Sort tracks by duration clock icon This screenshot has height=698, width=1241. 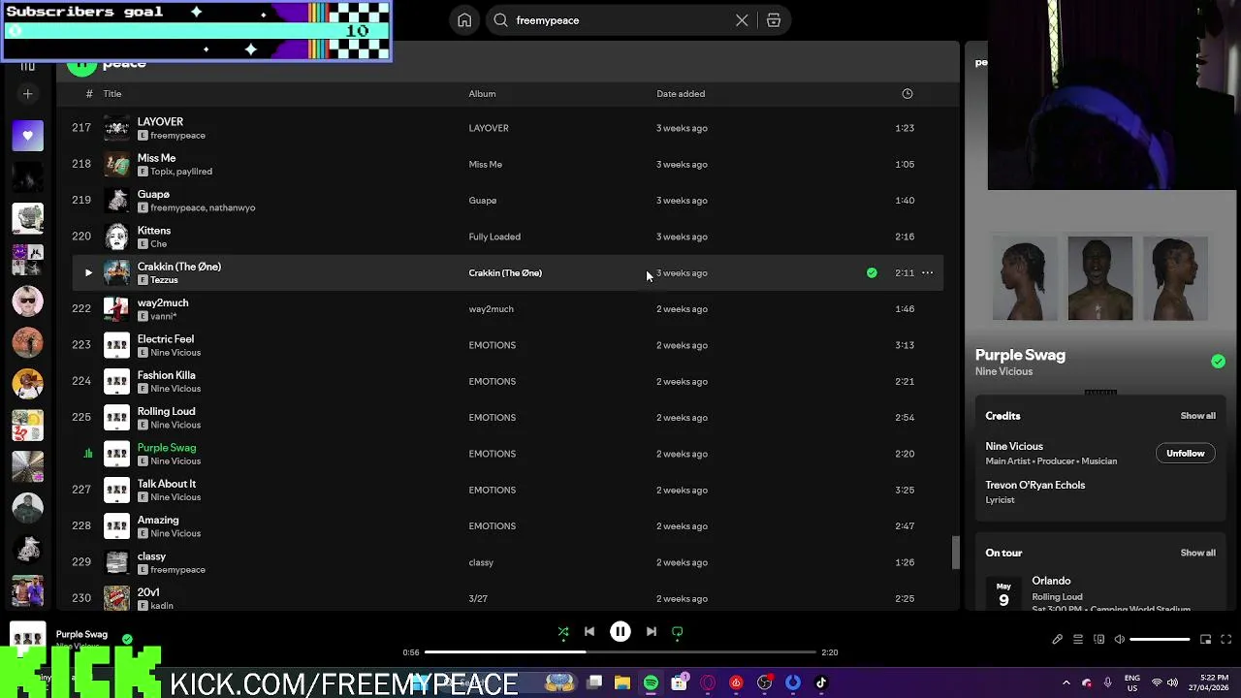[907, 94]
